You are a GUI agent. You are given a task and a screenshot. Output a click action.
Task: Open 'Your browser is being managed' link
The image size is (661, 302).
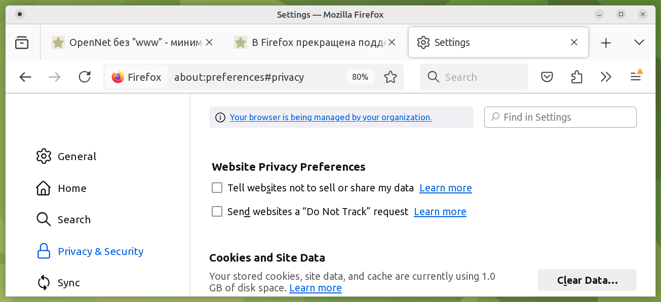pyautogui.click(x=330, y=117)
